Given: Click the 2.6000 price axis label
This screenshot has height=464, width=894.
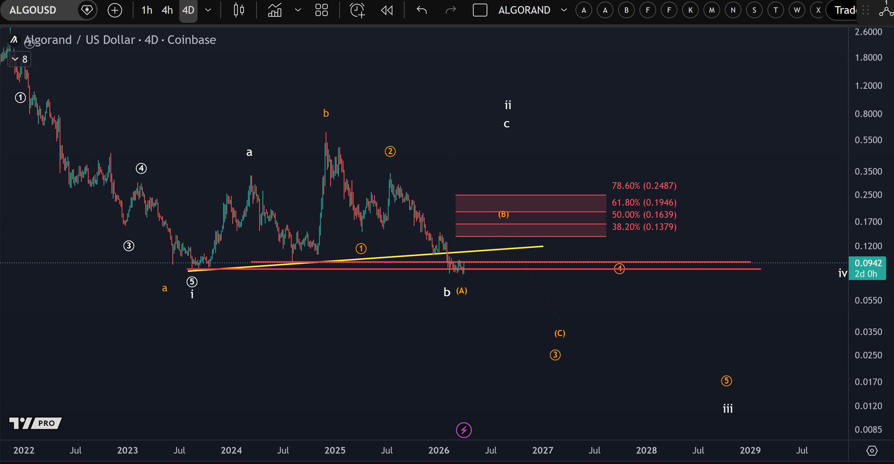Looking at the screenshot, I should (x=868, y=32).
